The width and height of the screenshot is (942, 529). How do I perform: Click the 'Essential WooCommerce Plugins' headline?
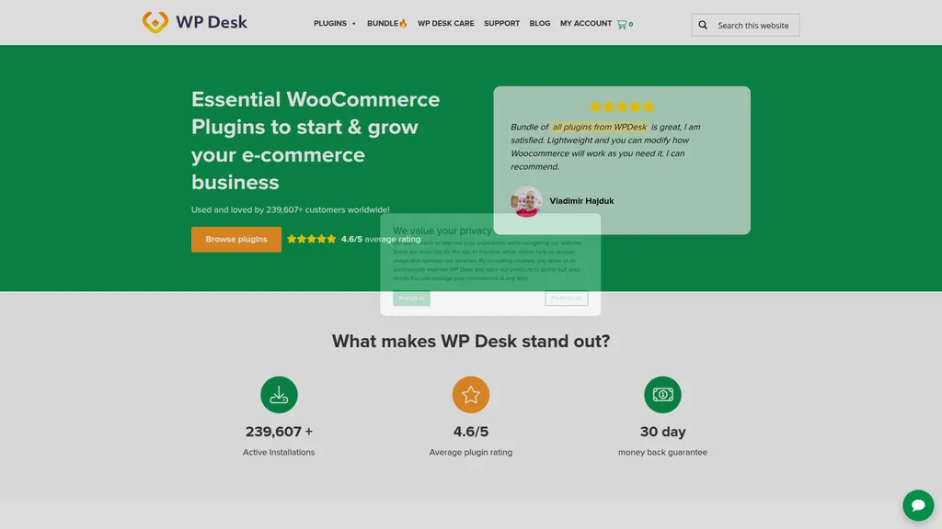tap(316, 141)
